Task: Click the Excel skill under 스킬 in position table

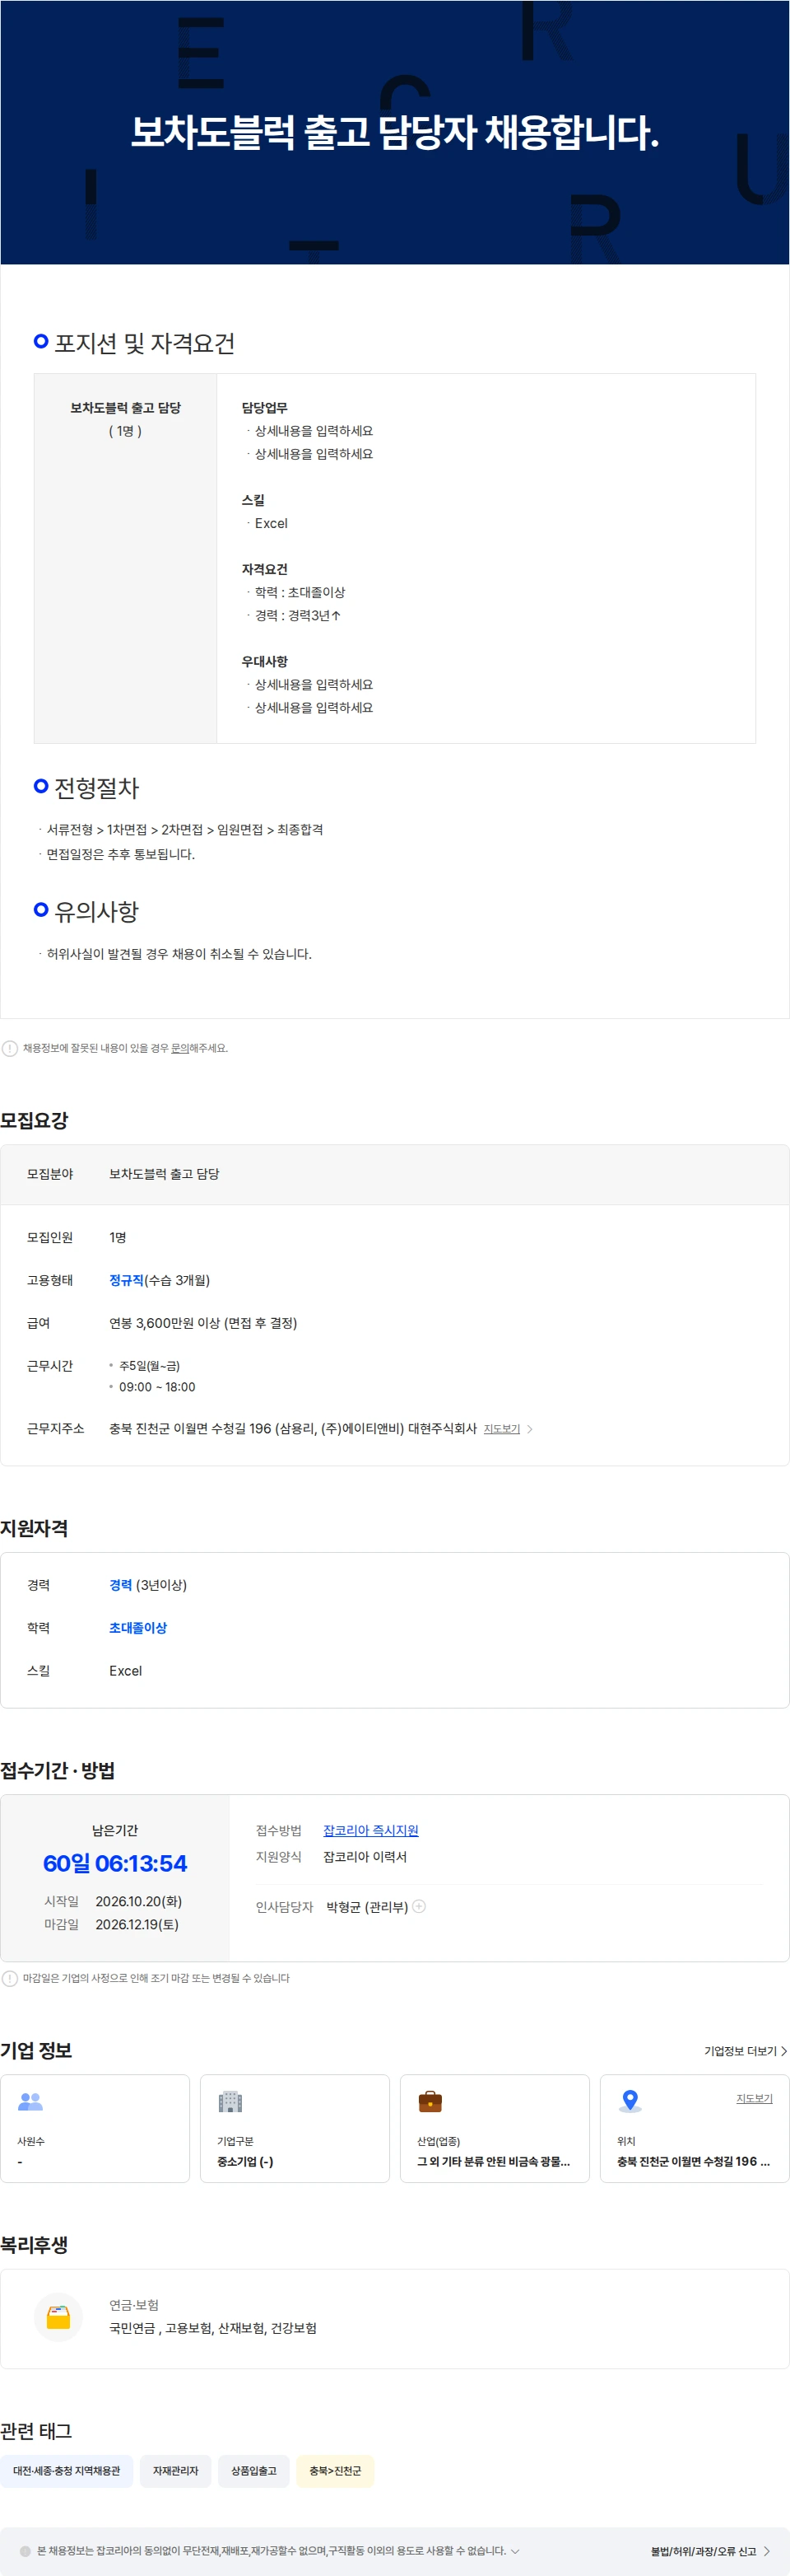Action: tap(271, 523)
